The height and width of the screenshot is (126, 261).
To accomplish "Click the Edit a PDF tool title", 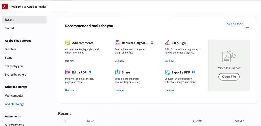I will pos(79,72).
